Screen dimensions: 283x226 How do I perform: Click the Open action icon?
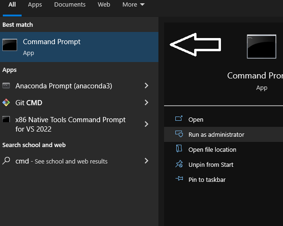pyautogui.click(x=179, y=118)
